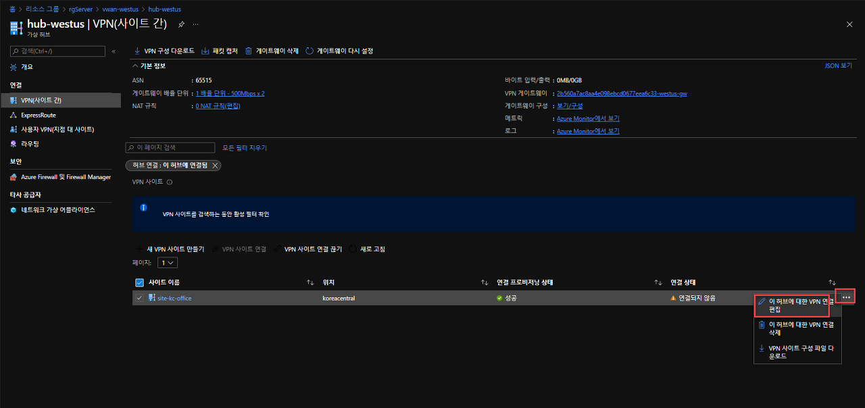Open the 보기/구성 gateway configuration link
865x408 pixels.
570,105
